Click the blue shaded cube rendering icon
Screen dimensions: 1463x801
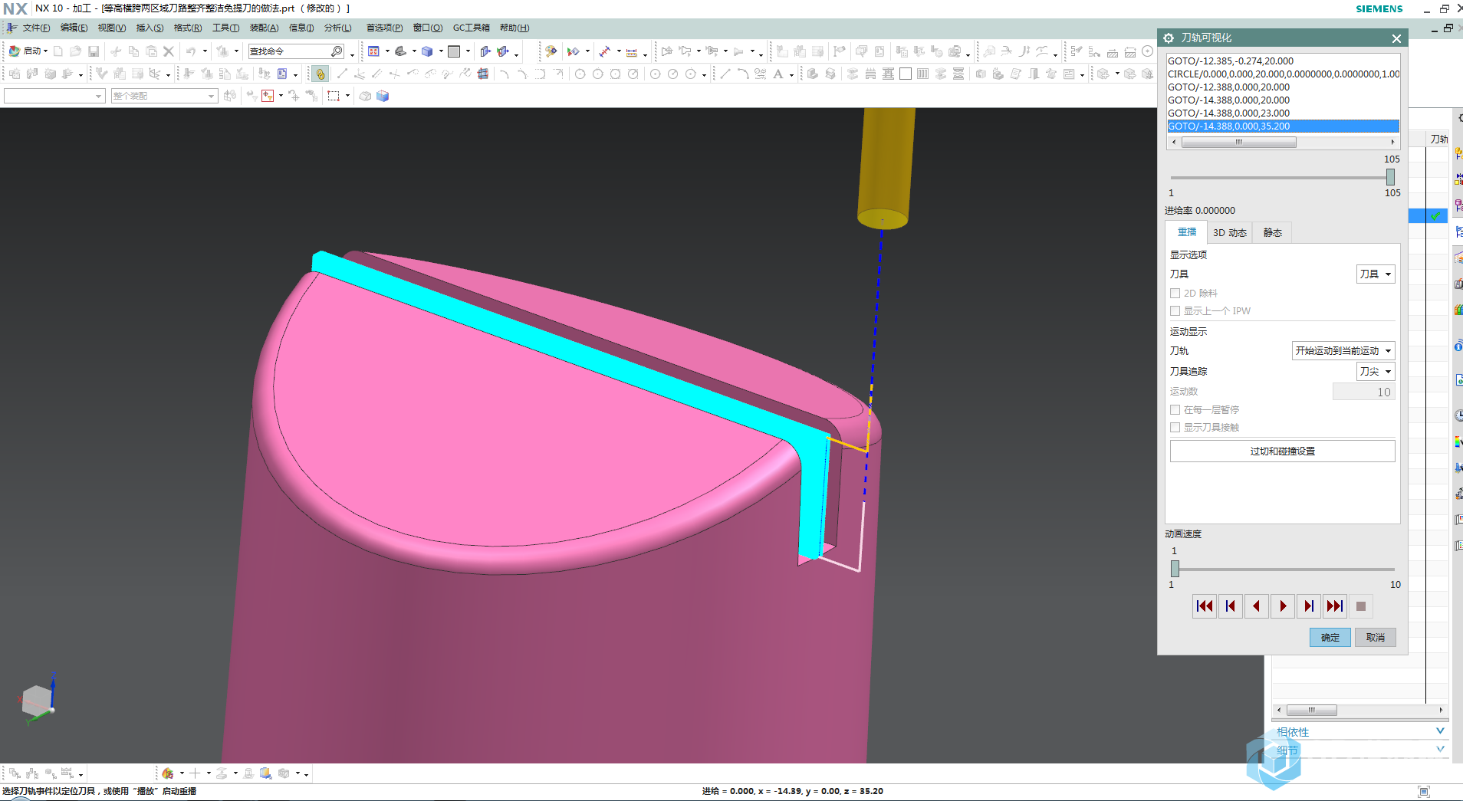[427, 51]
